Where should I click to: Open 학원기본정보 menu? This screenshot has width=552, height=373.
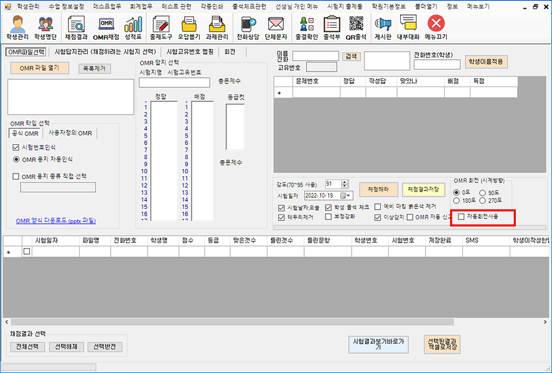coord(389,7)
